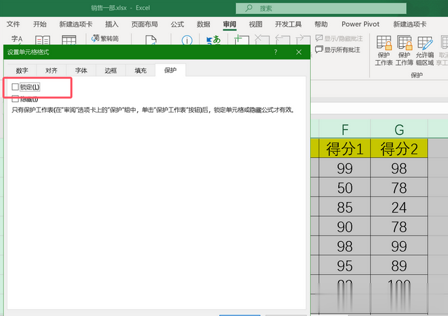The width and height of the screenshot is (448, 316).
Task: Click the delete comment icon
Action: tap(262, 39)
